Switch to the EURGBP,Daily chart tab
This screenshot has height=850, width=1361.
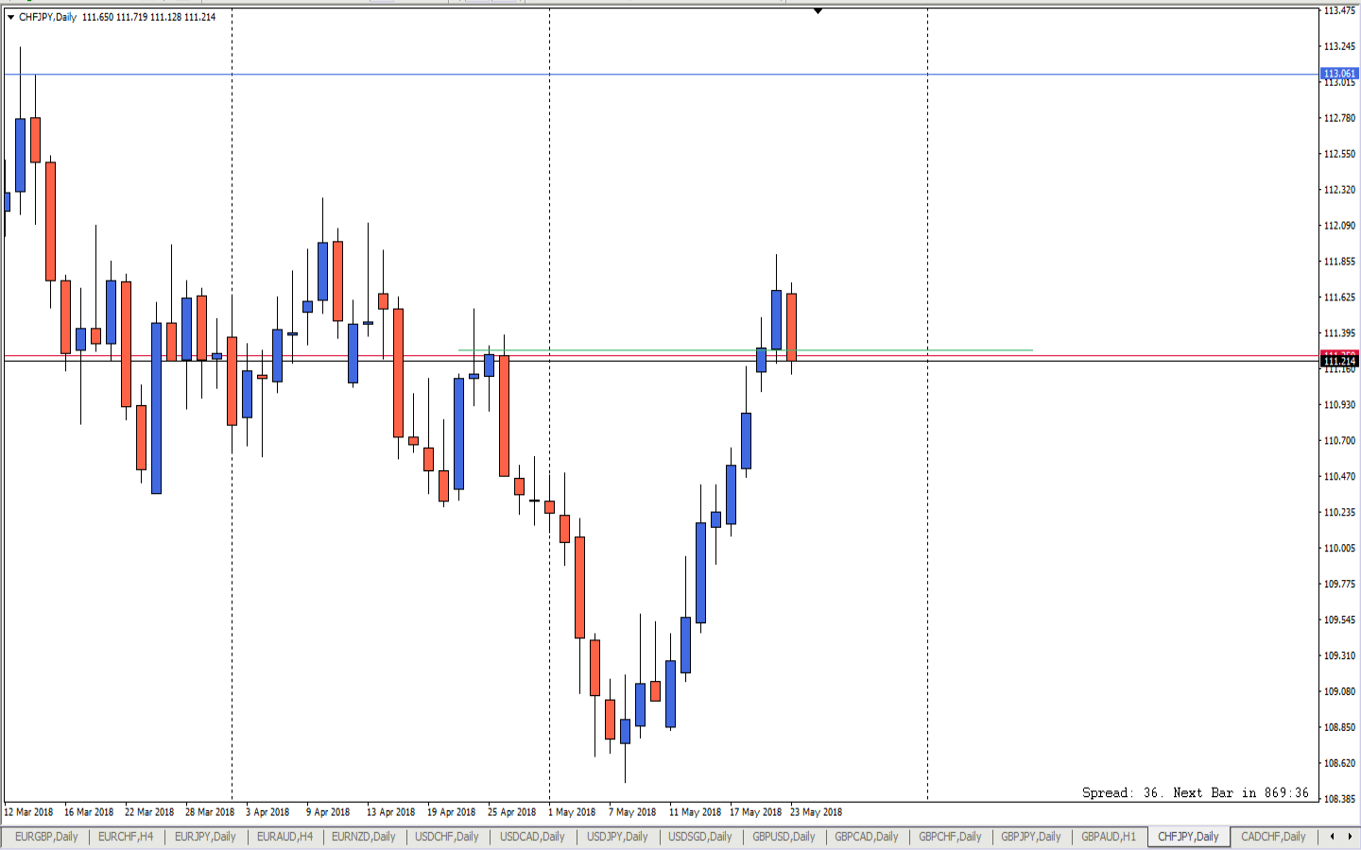click(46, 837)
